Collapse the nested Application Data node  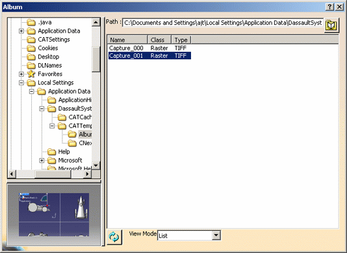tap(32, 91)
